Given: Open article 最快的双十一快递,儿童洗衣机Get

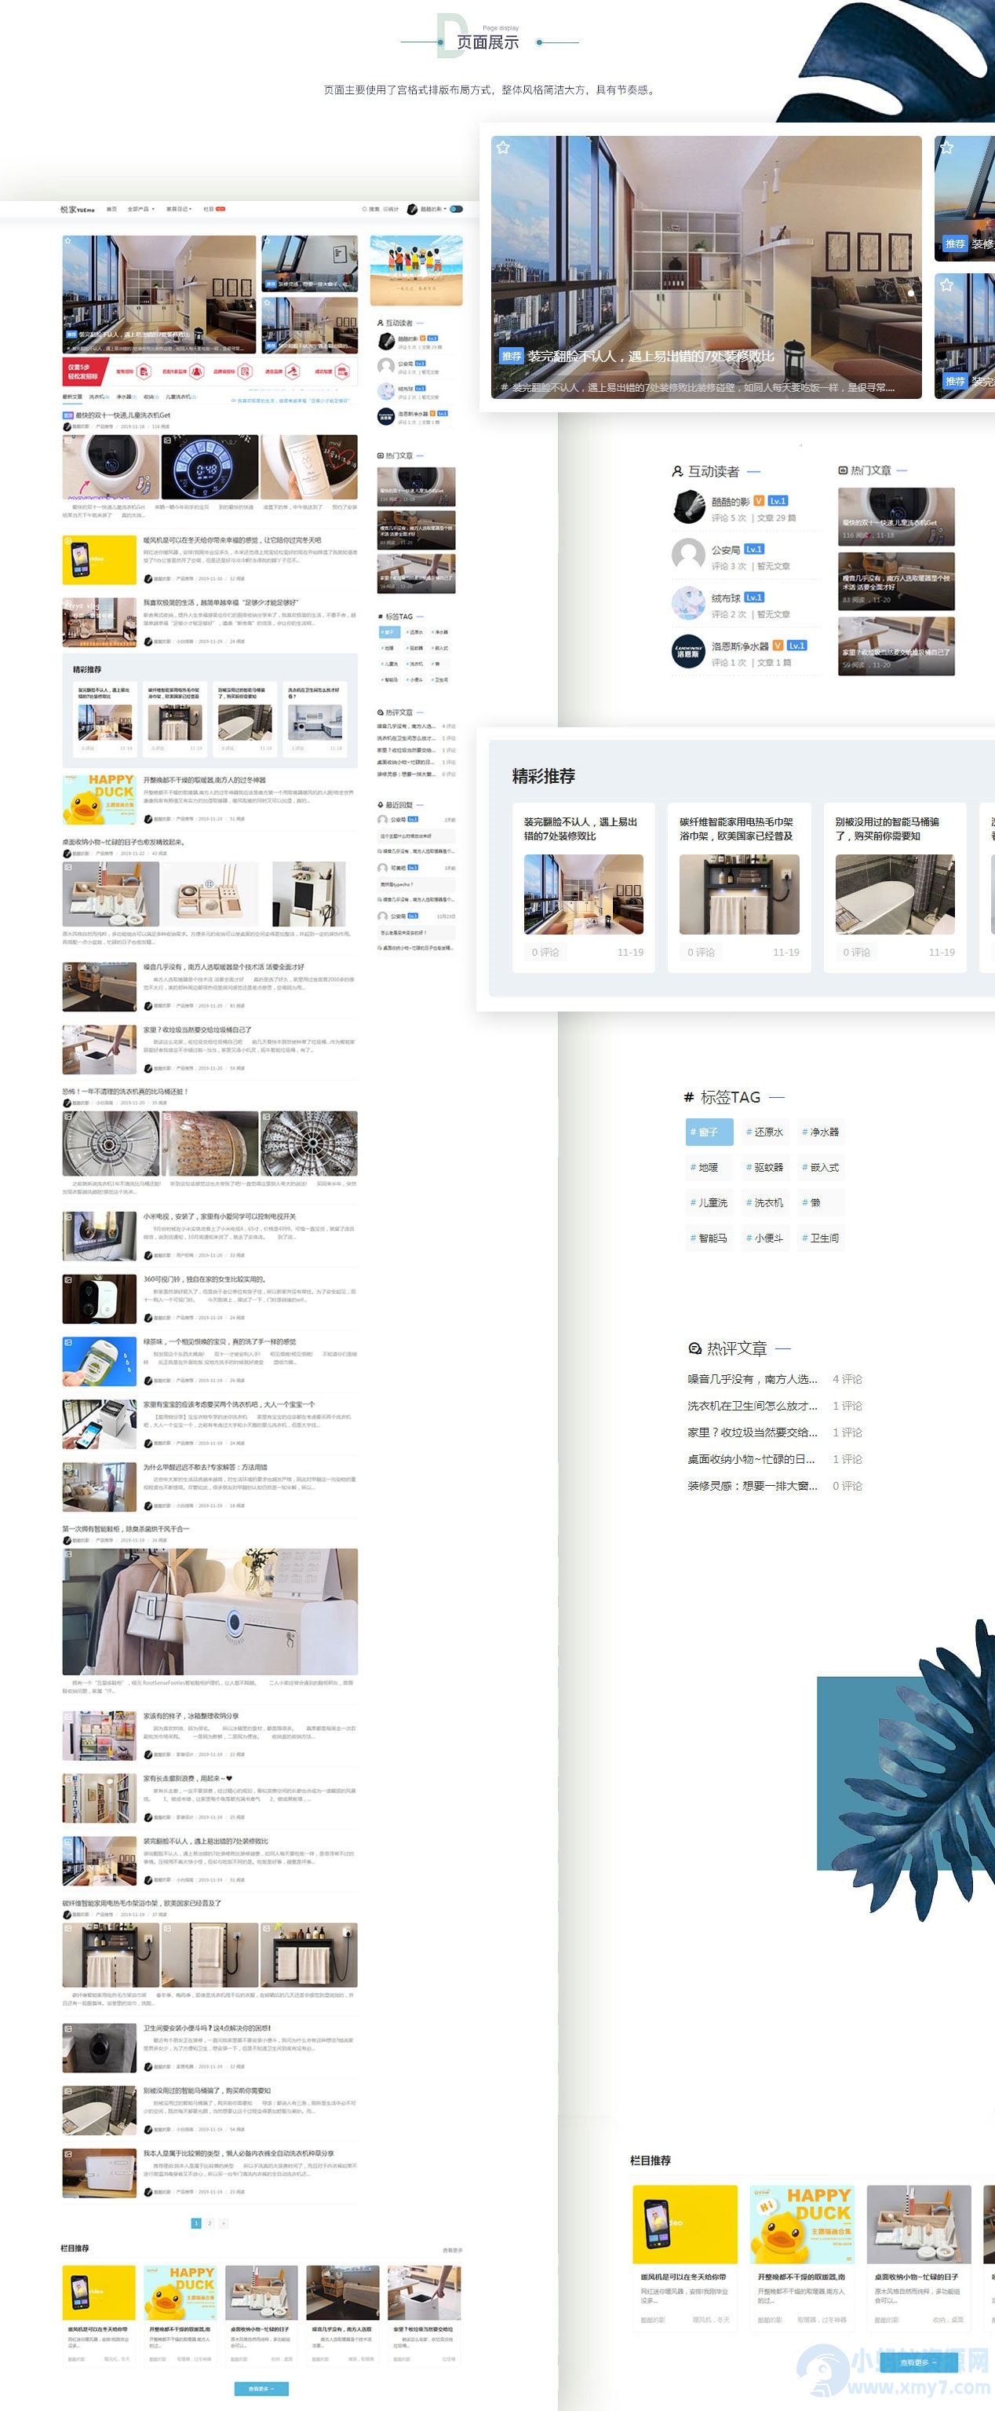Looking at the screenshot, I should (x=123, y=415).
